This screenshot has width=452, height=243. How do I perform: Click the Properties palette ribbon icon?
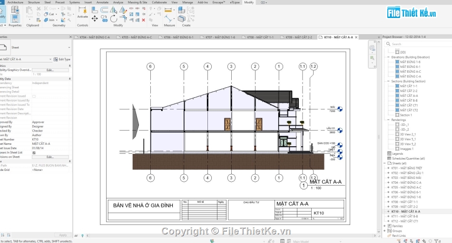(15, 19)
